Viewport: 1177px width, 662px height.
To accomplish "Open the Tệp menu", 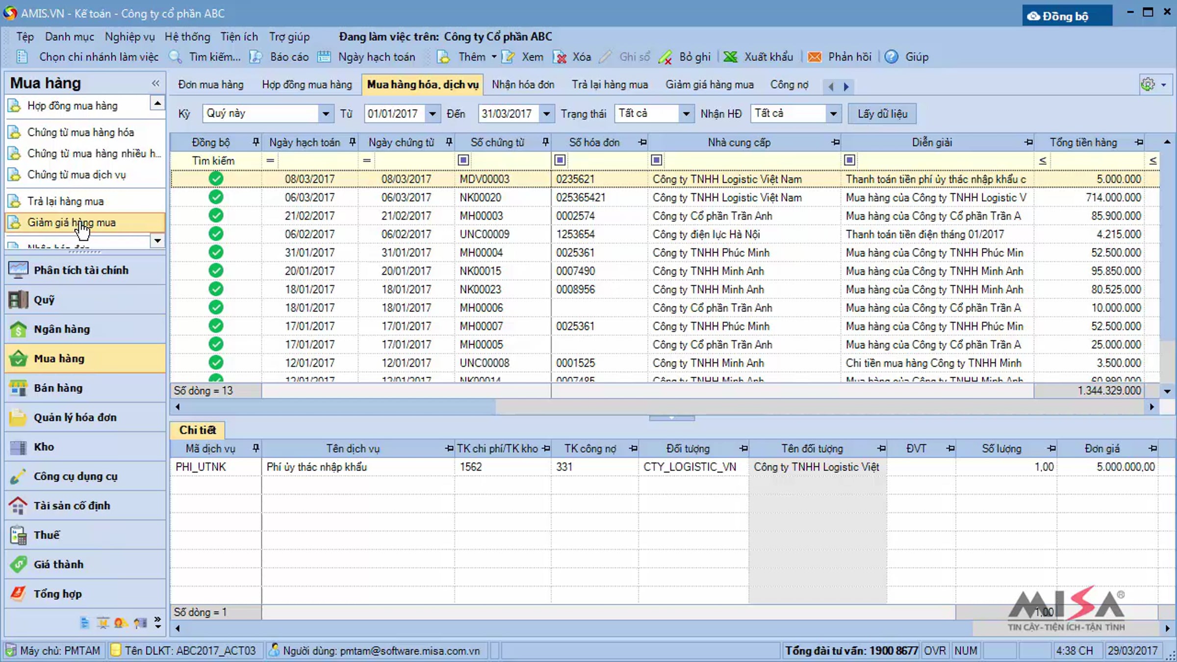I will (25, 36).
